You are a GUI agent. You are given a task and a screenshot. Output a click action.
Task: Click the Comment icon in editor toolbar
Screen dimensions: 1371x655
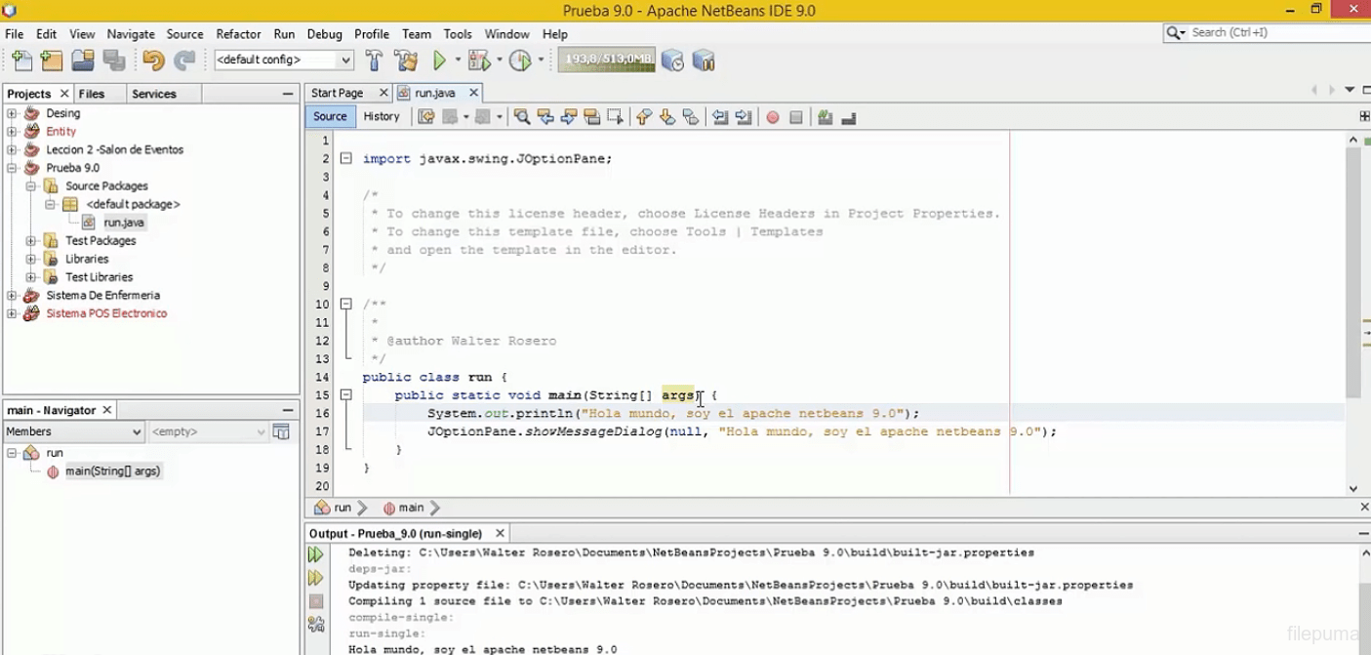[x=825, y=117]
